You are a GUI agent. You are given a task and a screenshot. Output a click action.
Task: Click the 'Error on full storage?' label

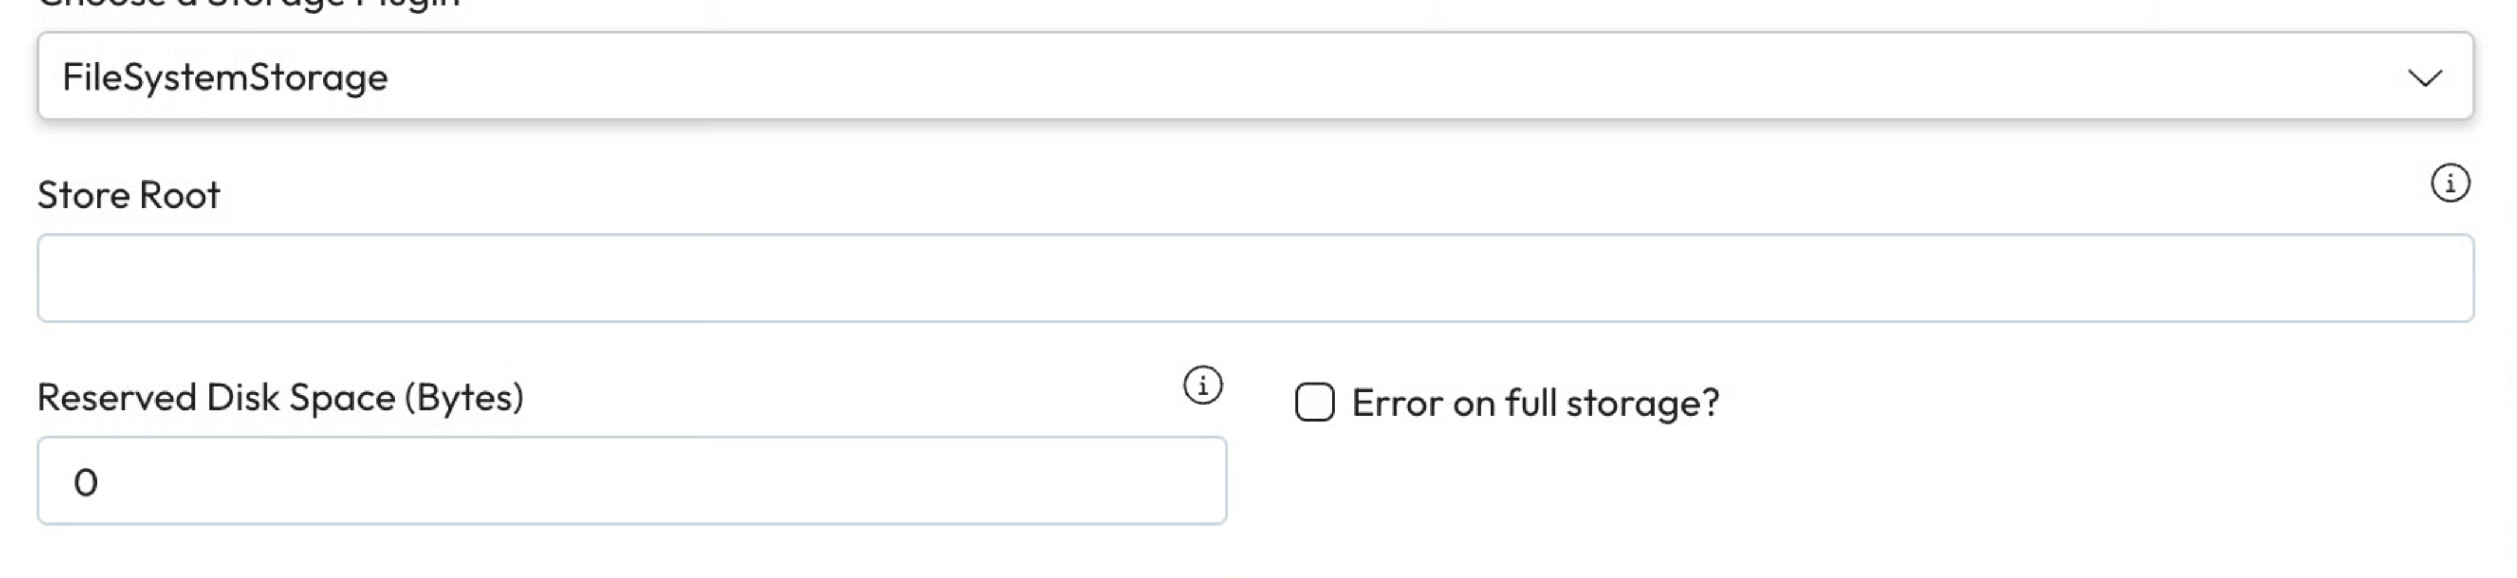click(1535, 403)
